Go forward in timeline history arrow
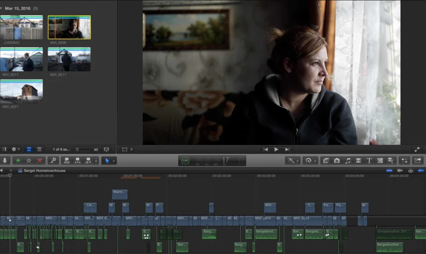The height and width of the screenshot is (254, 426). coord(11,170)
